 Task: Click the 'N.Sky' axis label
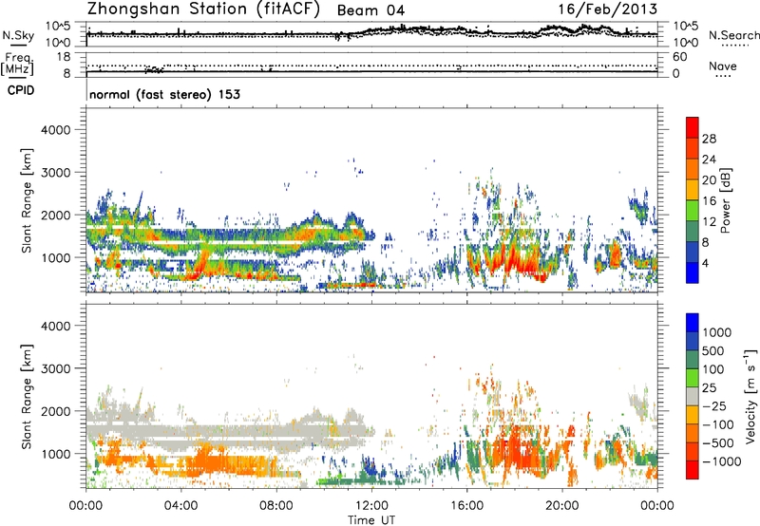[18, 35]
